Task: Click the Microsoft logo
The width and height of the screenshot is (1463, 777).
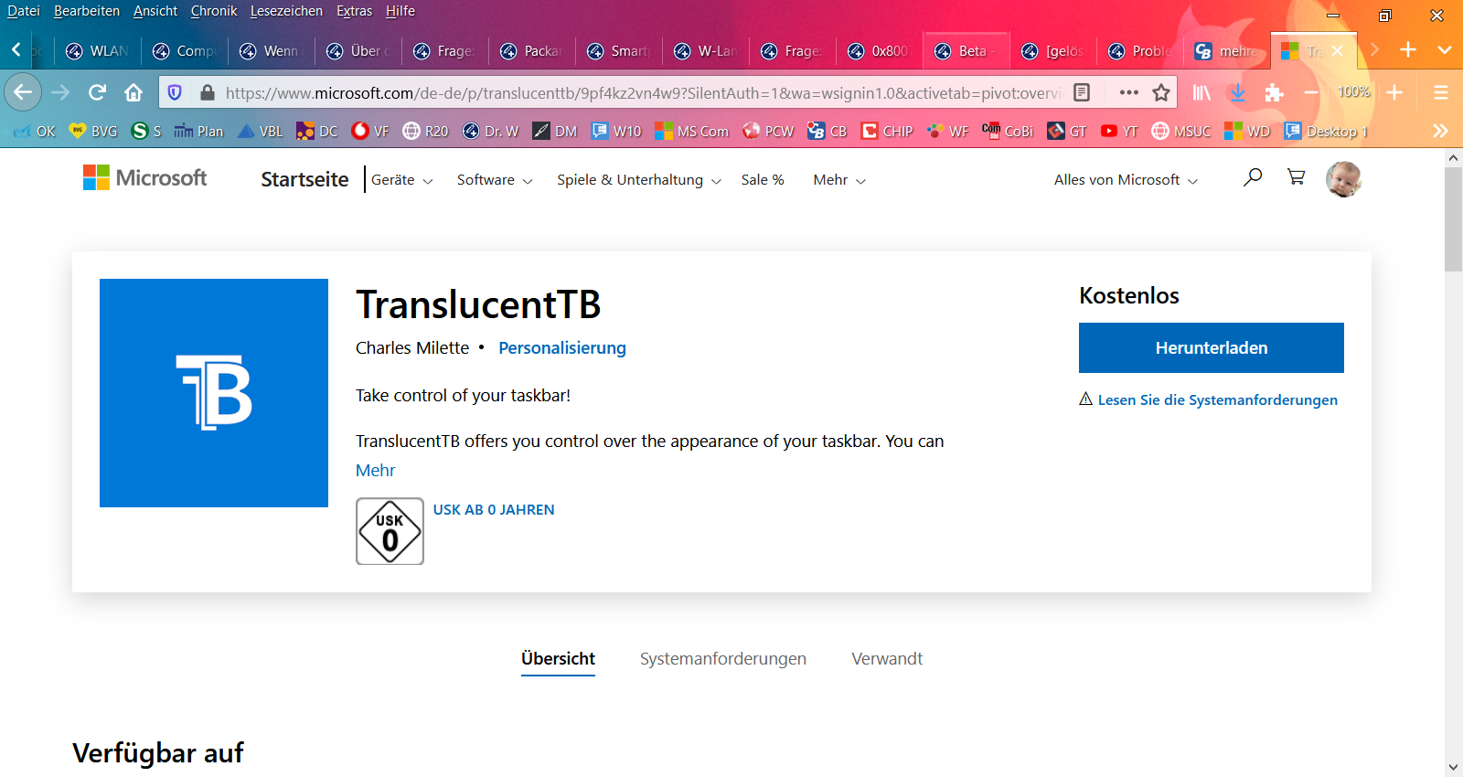Action: [144, 177]
